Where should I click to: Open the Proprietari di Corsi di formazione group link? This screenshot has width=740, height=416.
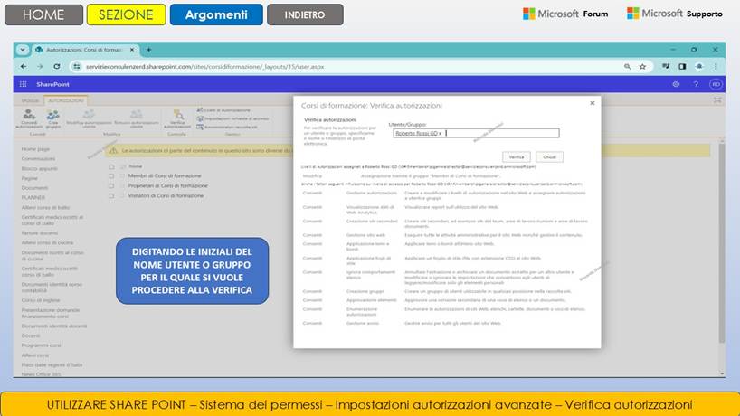(168, 185)
